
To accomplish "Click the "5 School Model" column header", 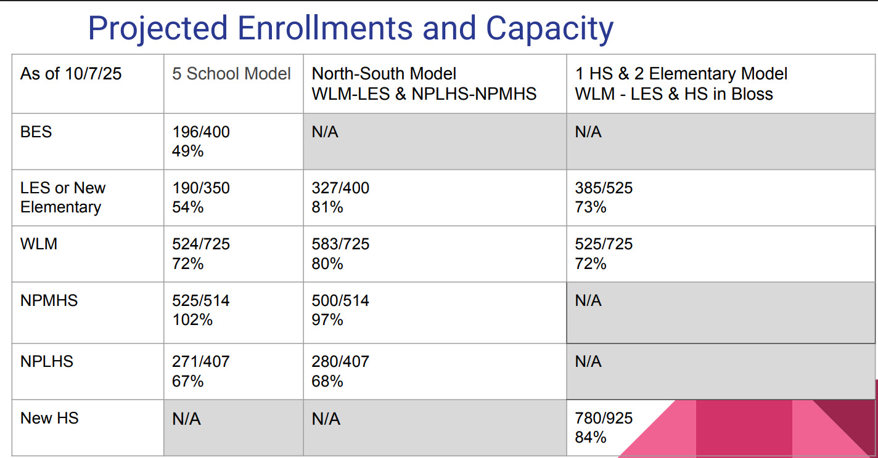I will click(231, 74).
